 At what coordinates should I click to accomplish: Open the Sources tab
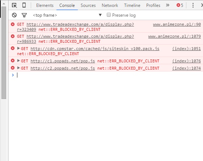click(88, 5)
